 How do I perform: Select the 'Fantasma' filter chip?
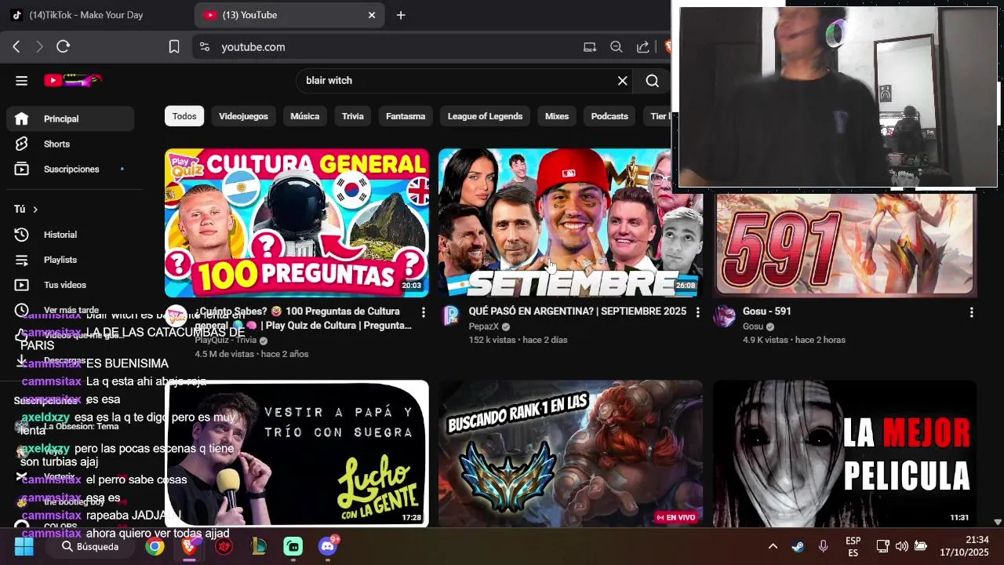(x=406, y=116)
